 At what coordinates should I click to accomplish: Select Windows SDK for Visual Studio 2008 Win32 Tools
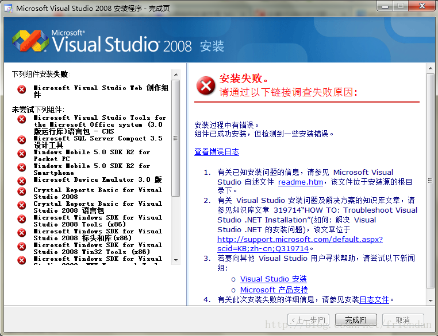click(x=98, y=248)
